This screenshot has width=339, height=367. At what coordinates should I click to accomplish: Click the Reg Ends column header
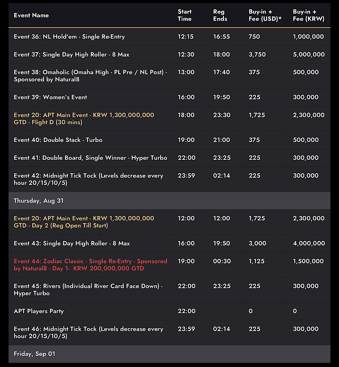coord(220,15)
